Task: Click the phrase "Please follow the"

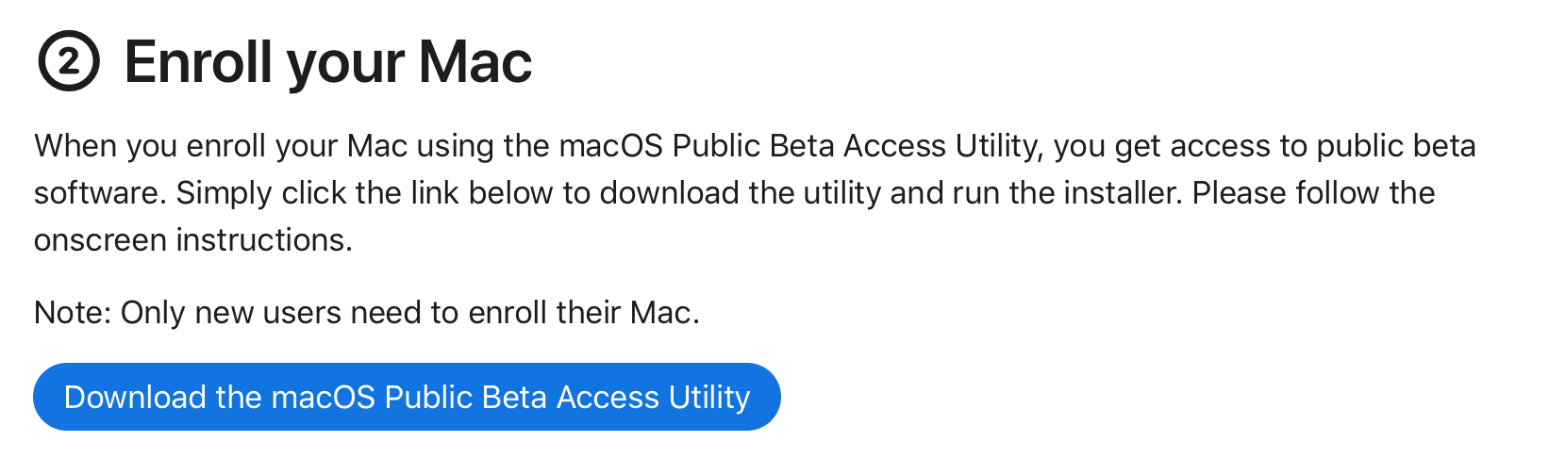Action: 1313,193
